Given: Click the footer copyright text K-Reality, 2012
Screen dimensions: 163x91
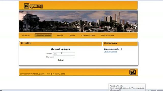Looking at the screenshot, I should (x=59, y=74).
